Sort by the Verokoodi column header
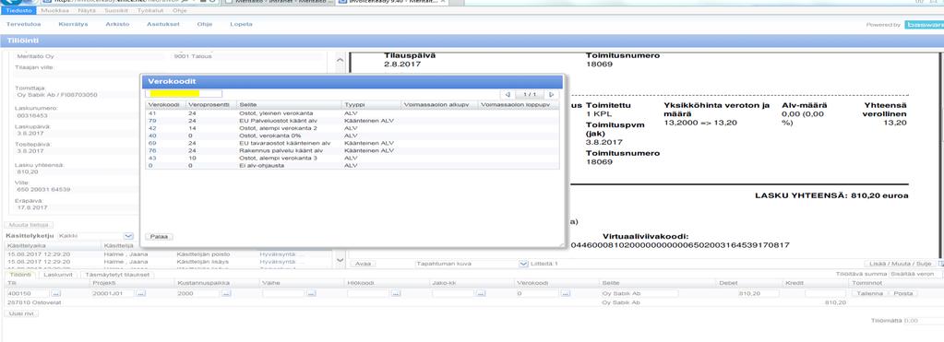Viewport: 944px width, 342px height. click(165, 104)
